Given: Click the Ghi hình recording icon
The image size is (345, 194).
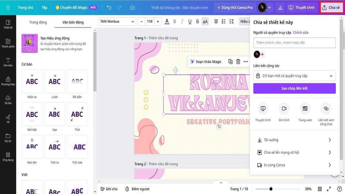Looking at the screenshot, I should click(284, 108).
